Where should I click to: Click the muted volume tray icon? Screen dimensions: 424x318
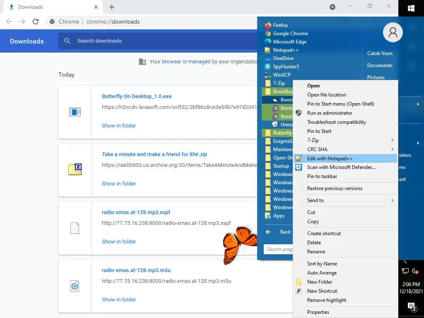[415, 271]
